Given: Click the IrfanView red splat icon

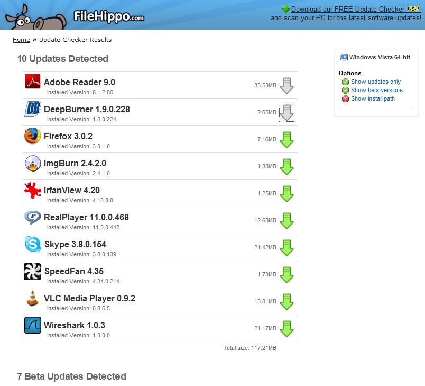Looking at the screenshot, I should (x=33, y=190).
